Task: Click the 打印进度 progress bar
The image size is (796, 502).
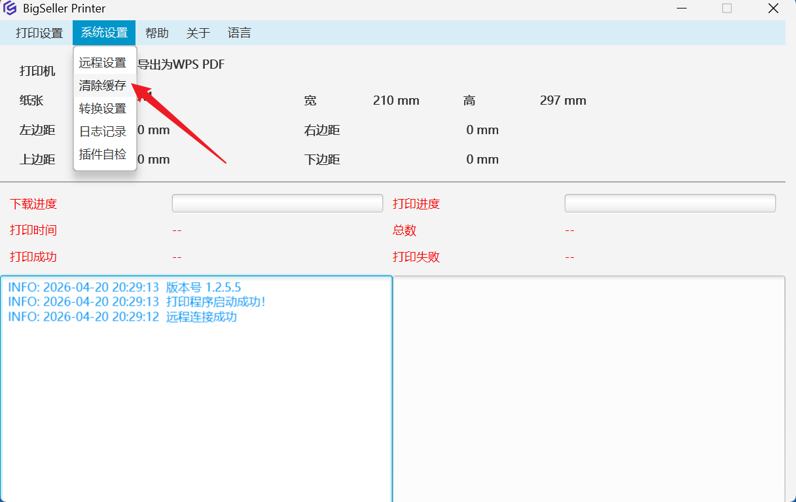Action: click(670, 204)
